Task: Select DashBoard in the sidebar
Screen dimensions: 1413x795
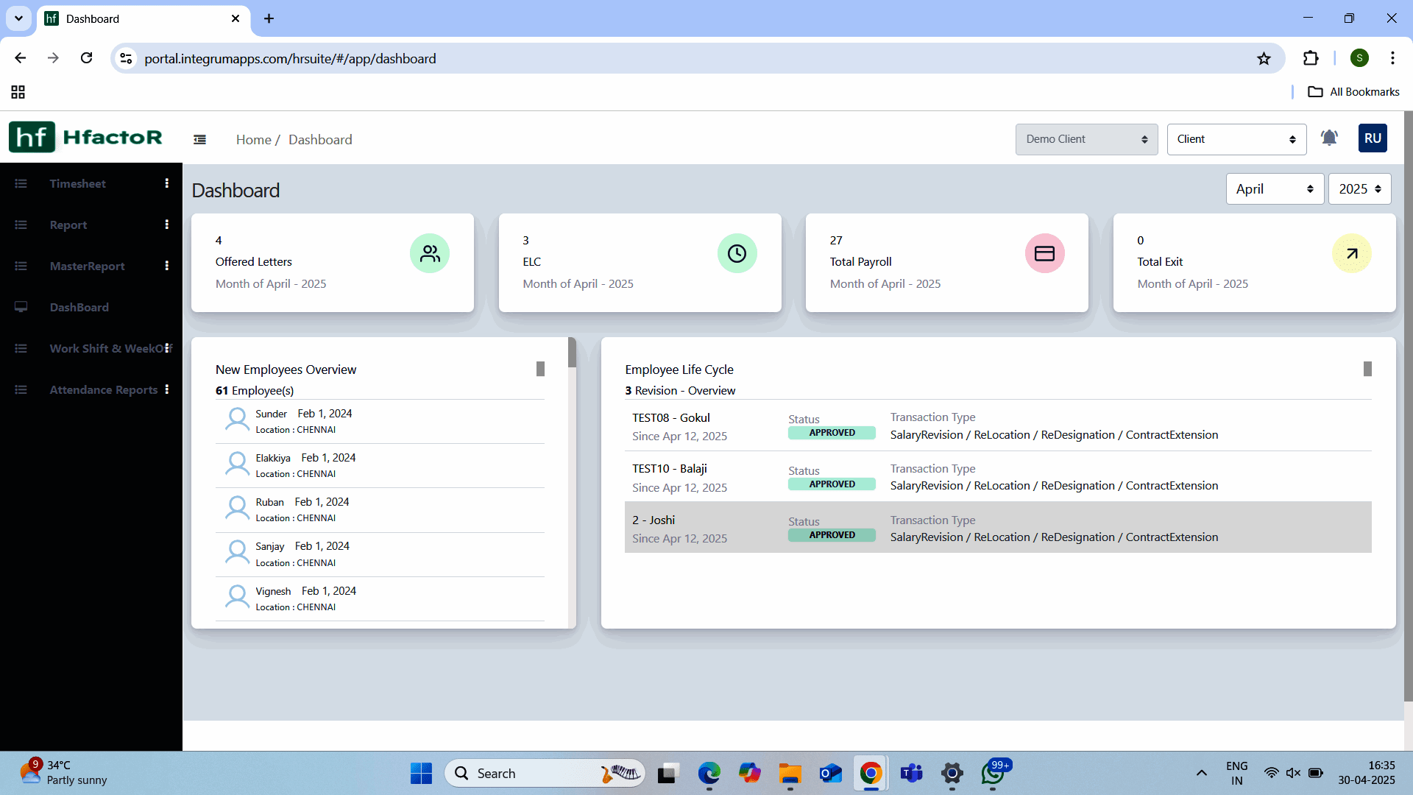Action: pos(79,308)
